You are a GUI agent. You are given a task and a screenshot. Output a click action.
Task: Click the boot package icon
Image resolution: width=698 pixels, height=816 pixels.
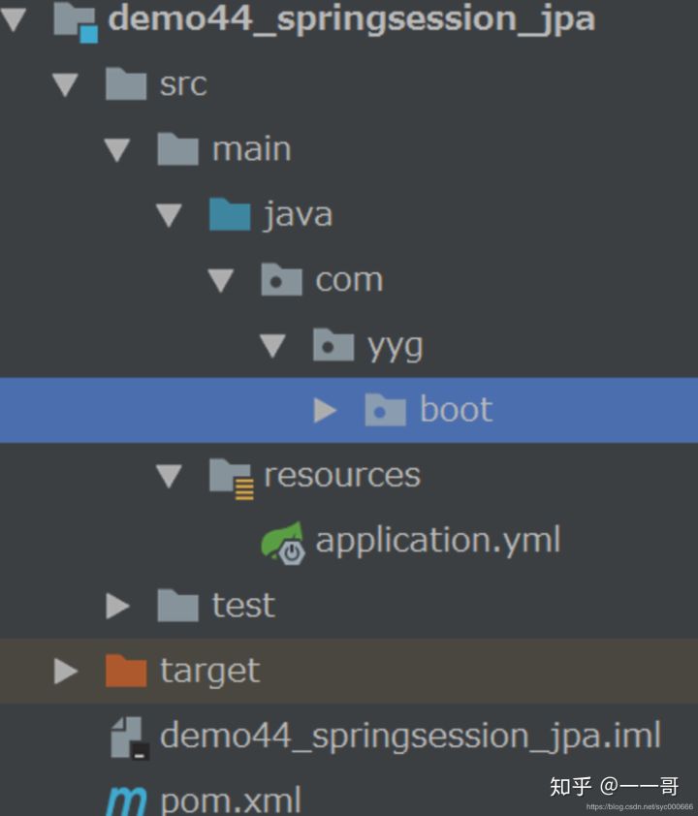point(385,410)
